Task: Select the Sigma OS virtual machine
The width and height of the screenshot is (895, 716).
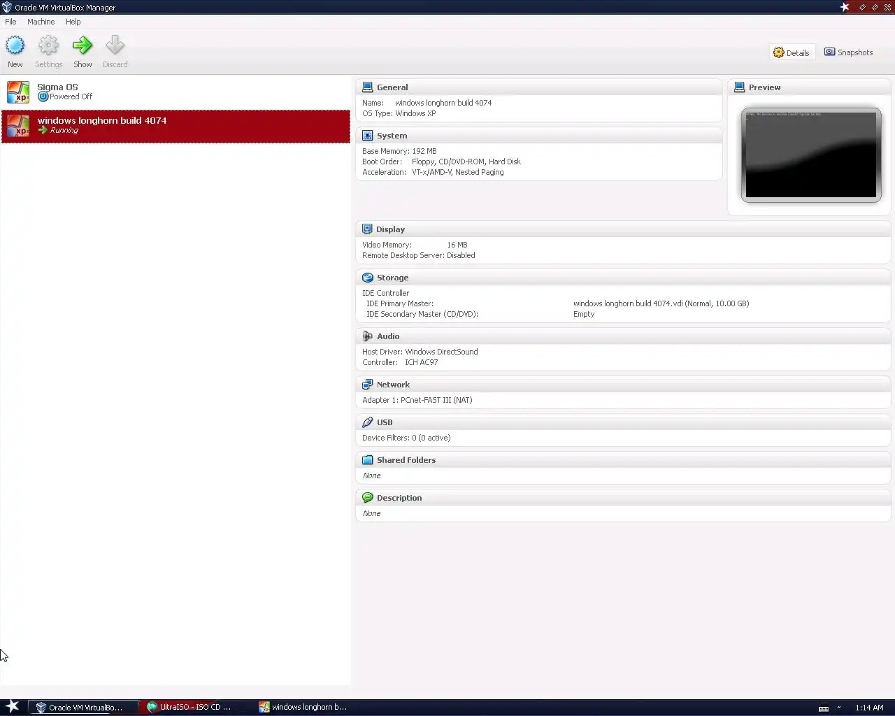Action: (176, 92)
